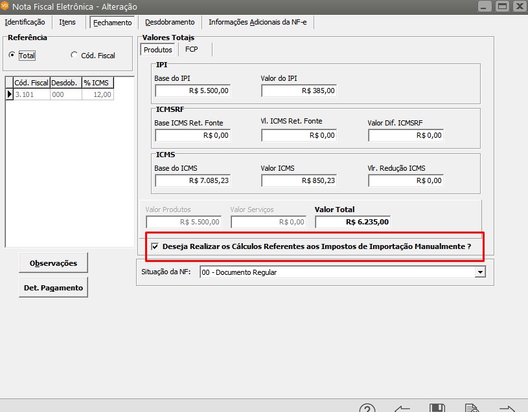The width and height of the screenshot is (528, 412).
Task: Click the 000 desdobramento cell
Action: [x=65, y=94]
